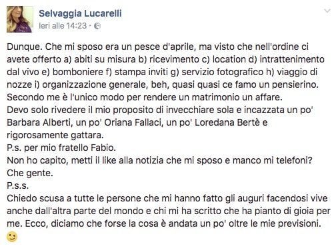Click the name 'Barbara Alberti' in the post
Image resolution: width=336 pixels, height=248 pixels.
[39, 122]
